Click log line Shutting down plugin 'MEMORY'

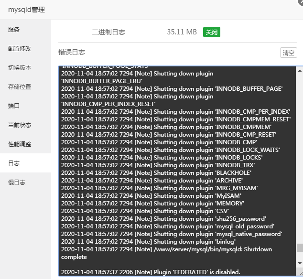click(152, 204)
